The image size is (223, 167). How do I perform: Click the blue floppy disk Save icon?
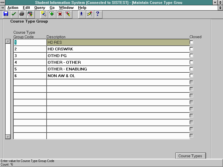pyautogui.click(x=6, y=14)
